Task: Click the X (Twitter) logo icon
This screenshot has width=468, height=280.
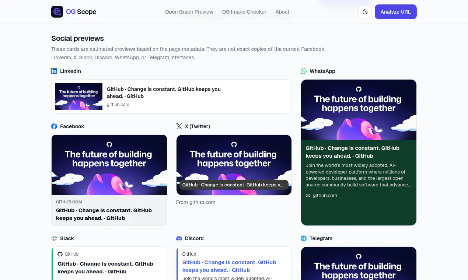Action: [179, 126]
